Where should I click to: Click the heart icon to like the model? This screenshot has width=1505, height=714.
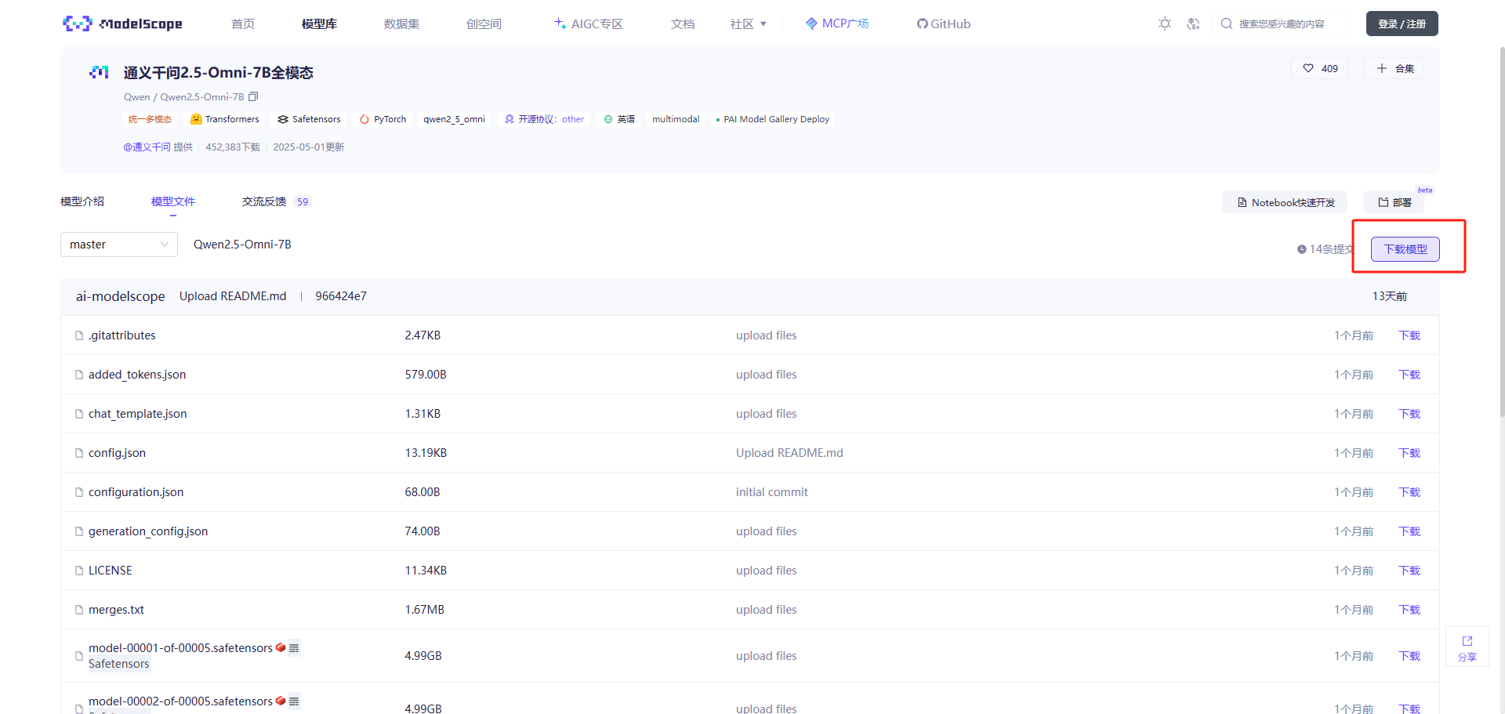click(x=1307, y=68)
